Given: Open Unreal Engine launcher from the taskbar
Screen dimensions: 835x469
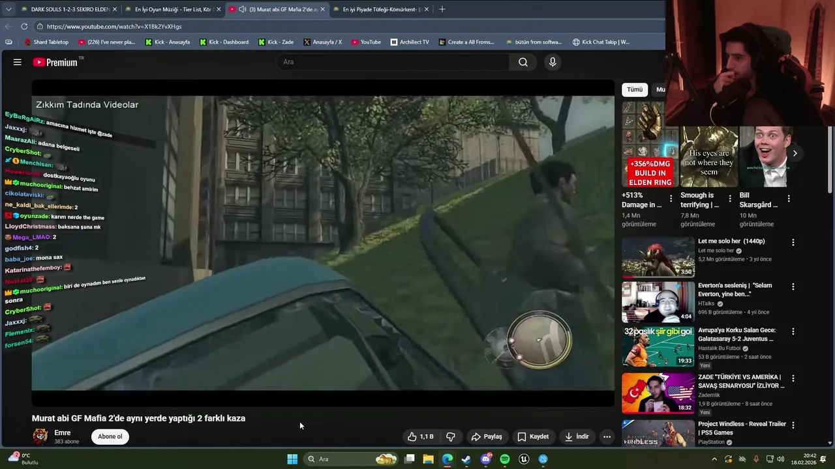Looking at the screenshot, I should 524,459.
